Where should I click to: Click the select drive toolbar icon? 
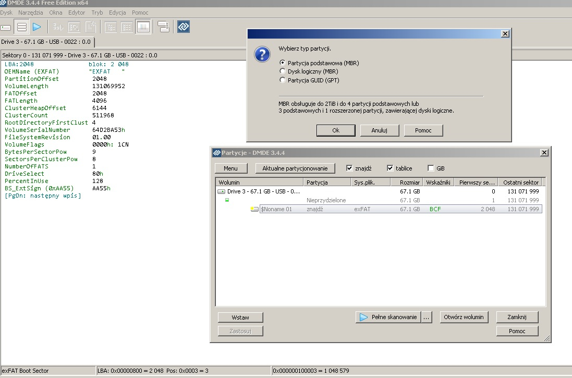(6, 27)
